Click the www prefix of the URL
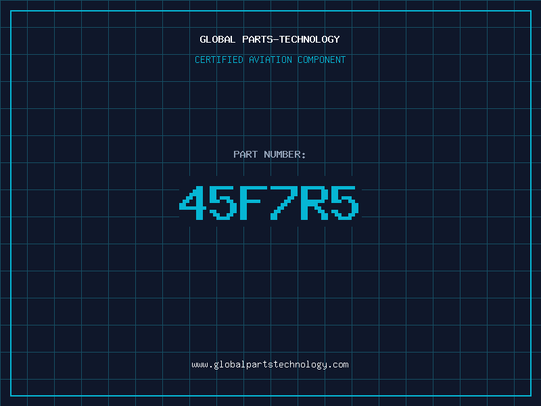The width and height of the screenshot is (541, 406). (x=199, y=365)
